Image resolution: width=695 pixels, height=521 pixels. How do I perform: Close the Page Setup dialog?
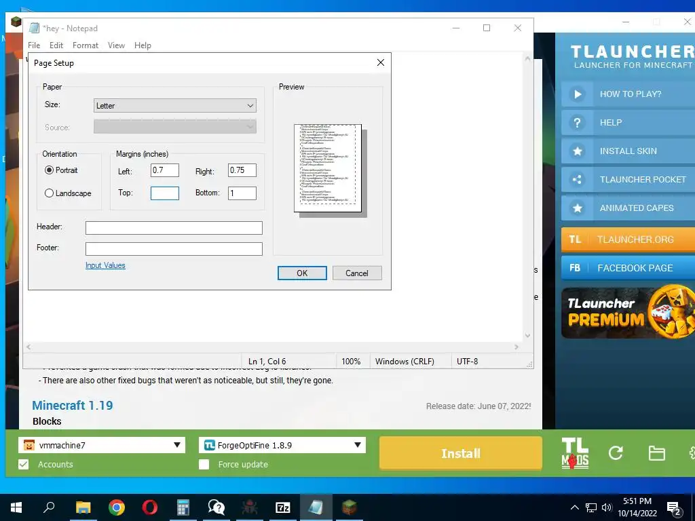click(x=380, y=62)
